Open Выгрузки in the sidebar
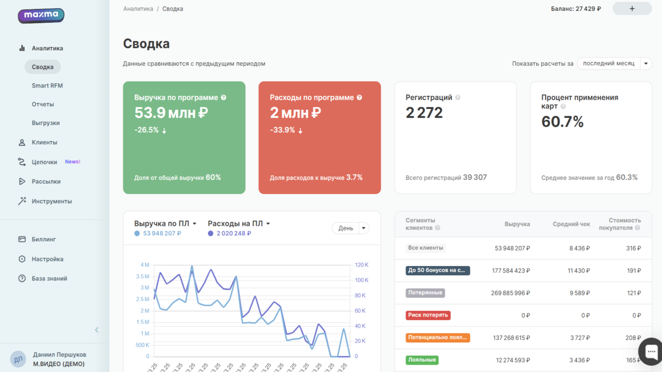This screenshot has width=662, height=372. click(46, 123)
